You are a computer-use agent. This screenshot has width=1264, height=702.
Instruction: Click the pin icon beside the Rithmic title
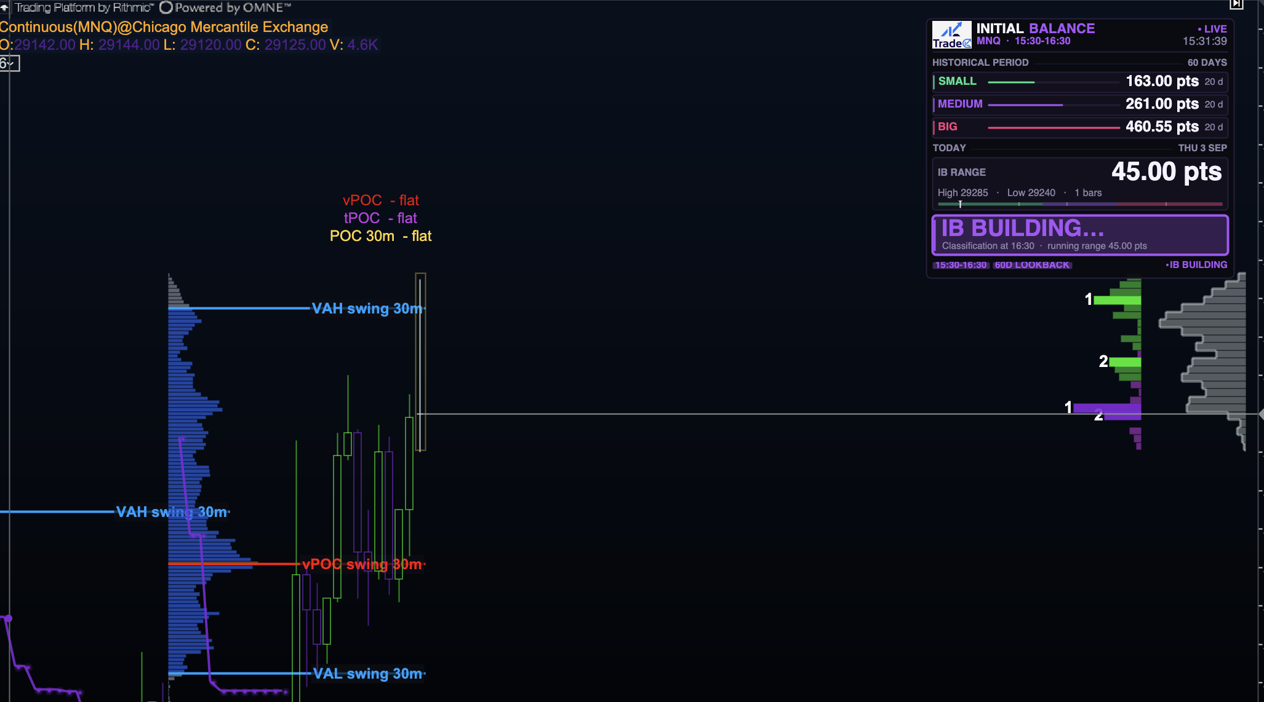(4, 7)
